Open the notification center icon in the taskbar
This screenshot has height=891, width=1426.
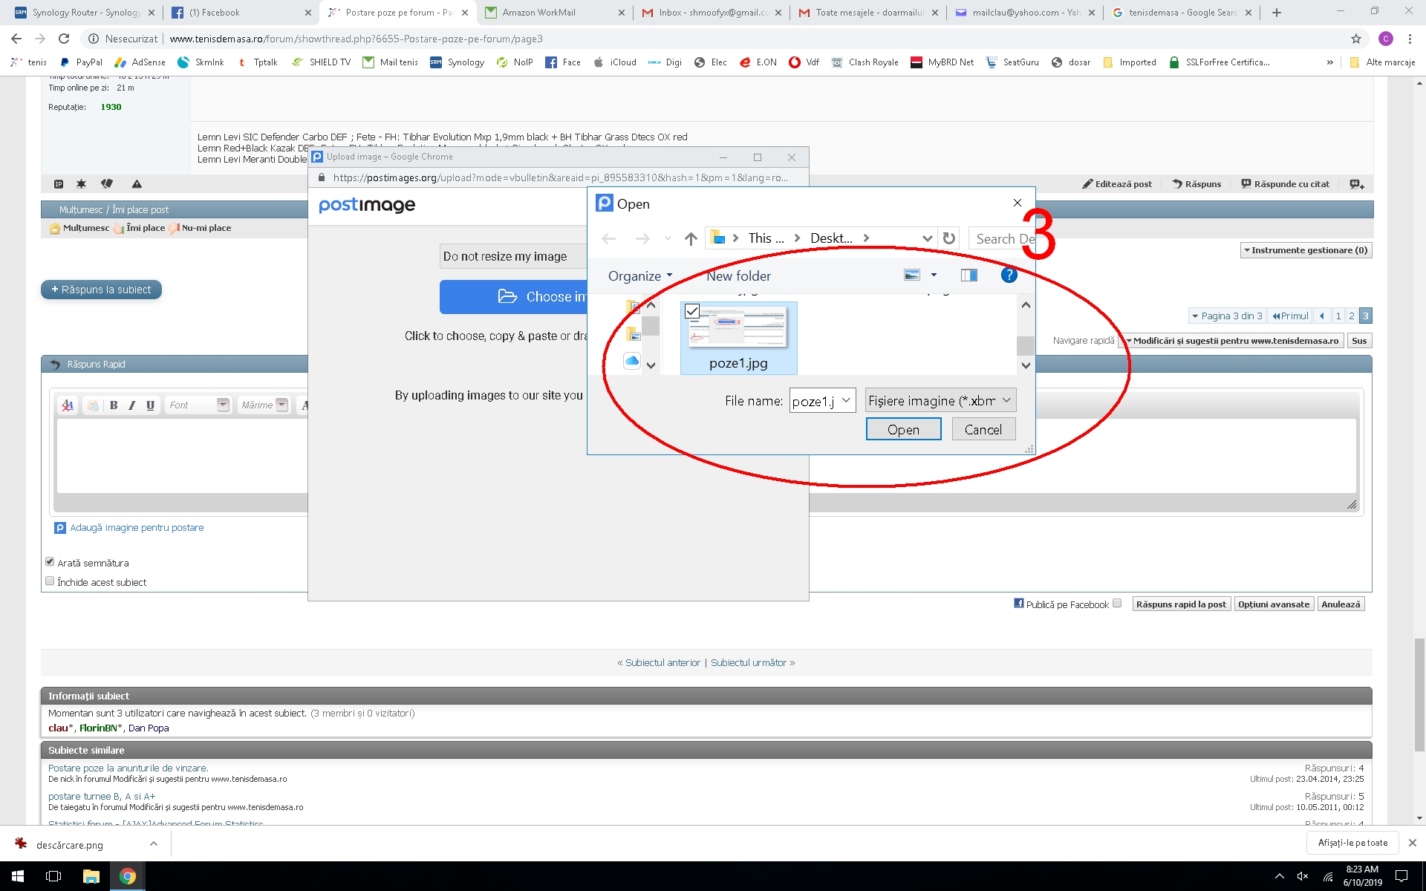[x=1401, y=876]
